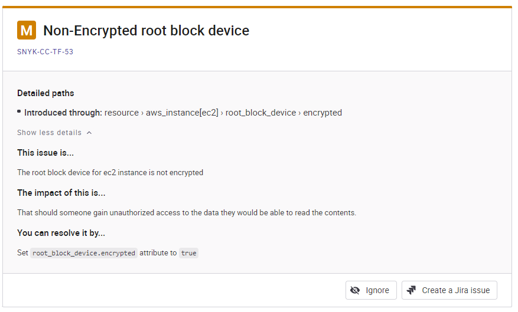Click the orange M severity badge
The height and width of the screenshot is (312, 518).
(x=27, y=30)
